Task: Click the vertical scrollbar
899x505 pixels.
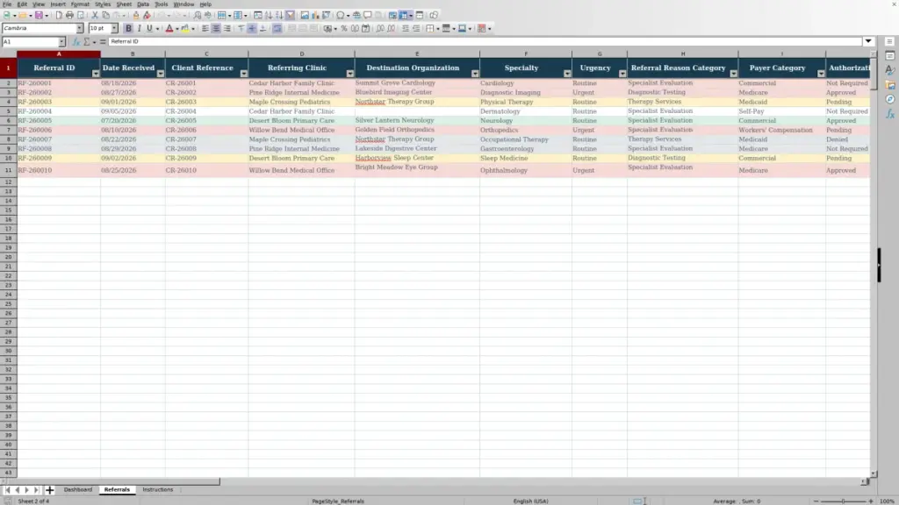Action: click(x=874, y=264)
